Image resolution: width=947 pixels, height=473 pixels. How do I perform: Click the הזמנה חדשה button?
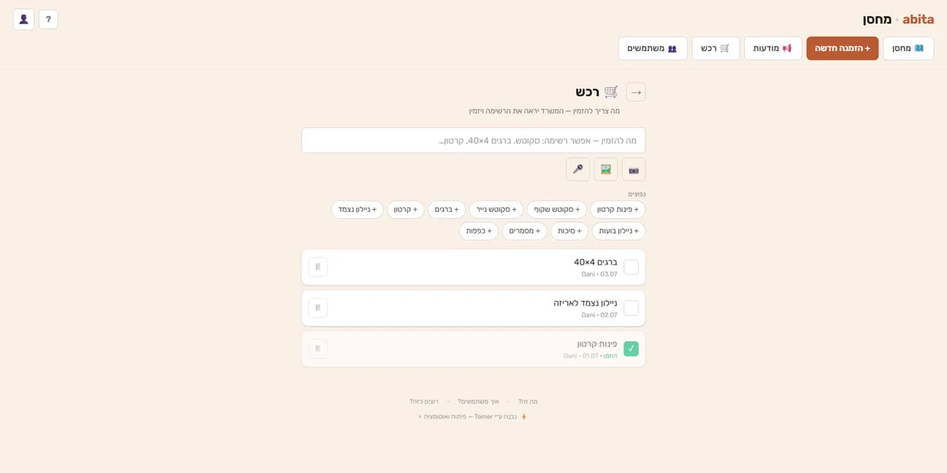point(842,48)
